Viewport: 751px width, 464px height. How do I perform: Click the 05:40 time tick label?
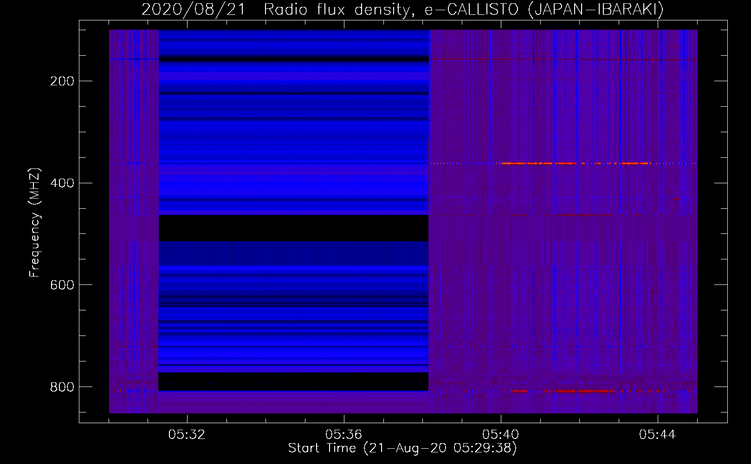(500, 435)
